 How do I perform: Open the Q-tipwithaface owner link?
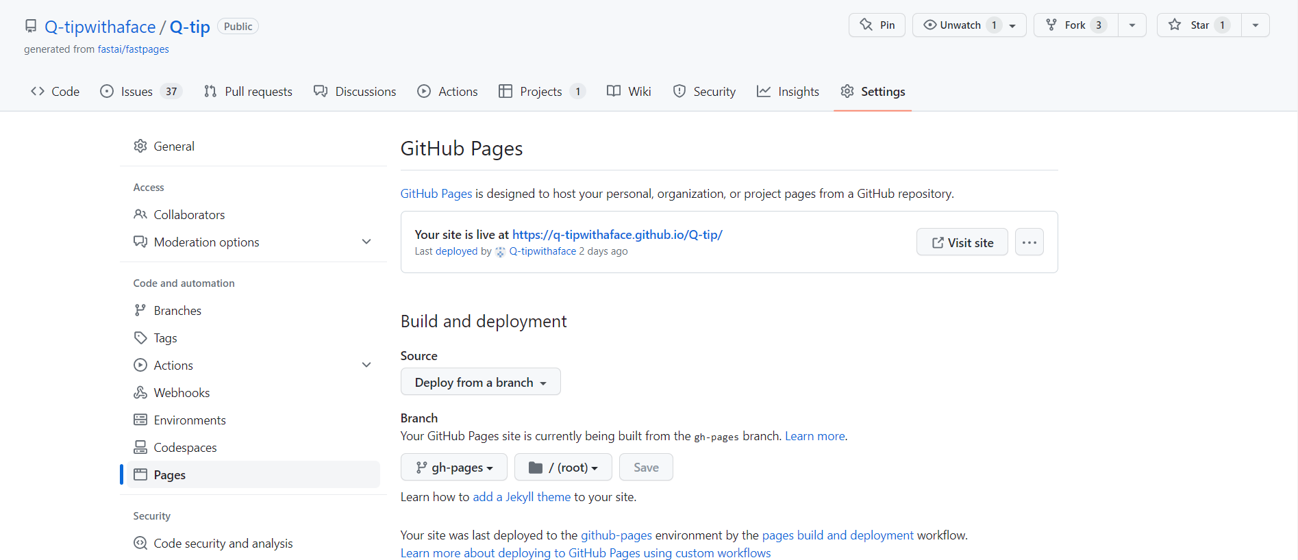[100, 27]
